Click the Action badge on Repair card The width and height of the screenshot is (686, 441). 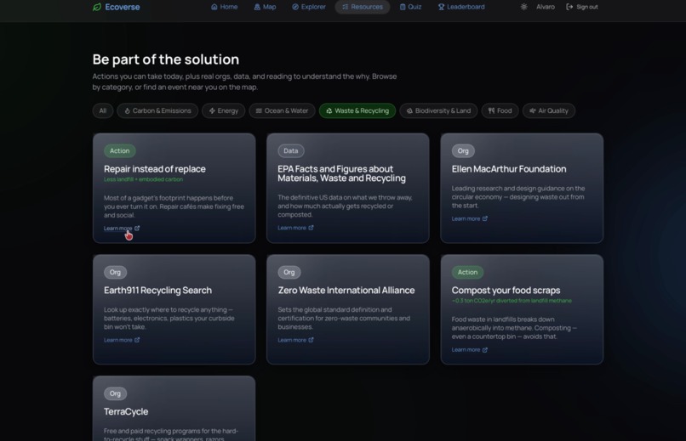click(119, 150)
